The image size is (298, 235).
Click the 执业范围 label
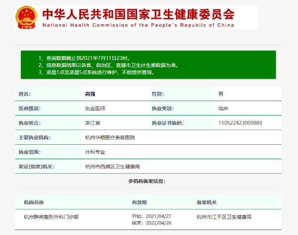pos(29,152)
